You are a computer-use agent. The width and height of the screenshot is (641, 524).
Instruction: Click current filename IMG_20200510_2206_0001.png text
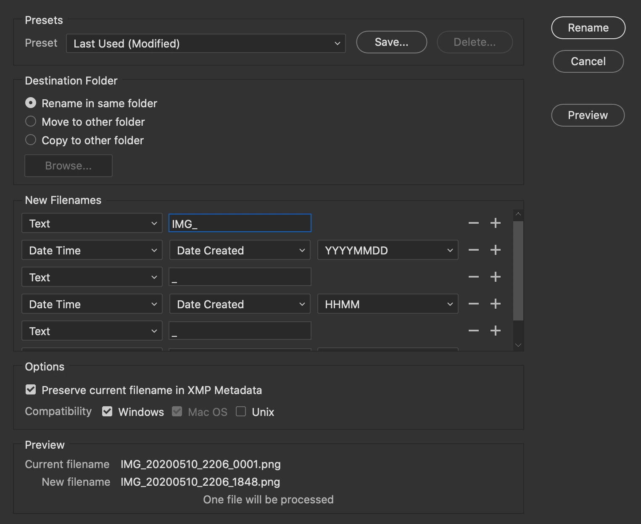[x=200, y=464]
